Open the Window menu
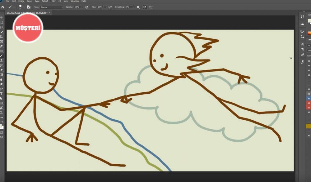The width and height of the screenshot is (311, 182). click(x=75, y=1)
